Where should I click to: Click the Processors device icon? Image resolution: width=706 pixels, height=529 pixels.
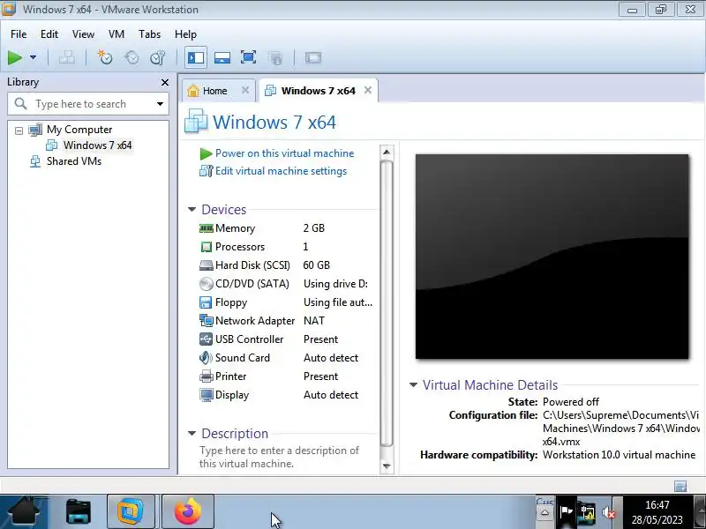207,247
